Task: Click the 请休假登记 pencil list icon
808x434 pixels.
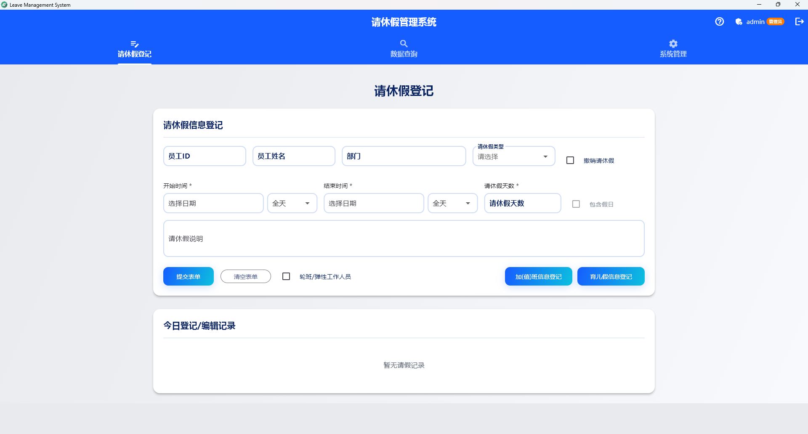Action: point(134,44)
